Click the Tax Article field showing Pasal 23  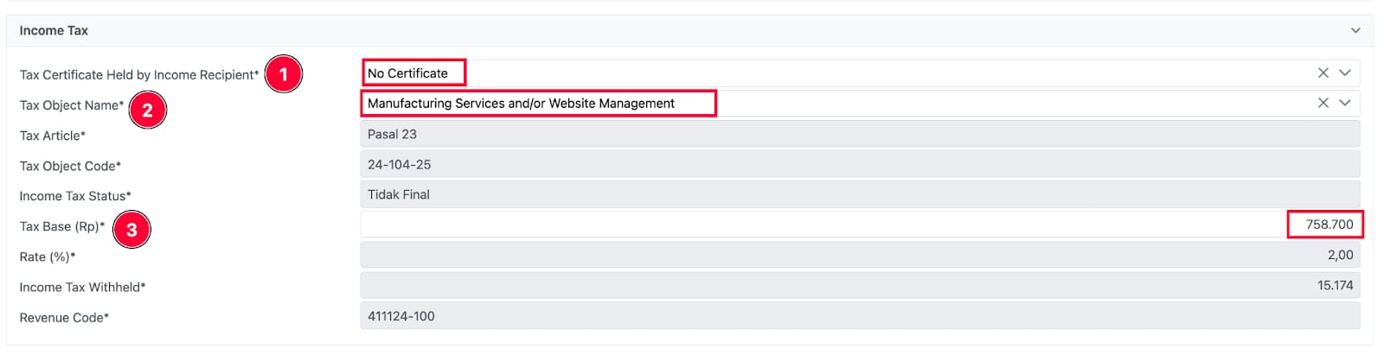[859, 134]
